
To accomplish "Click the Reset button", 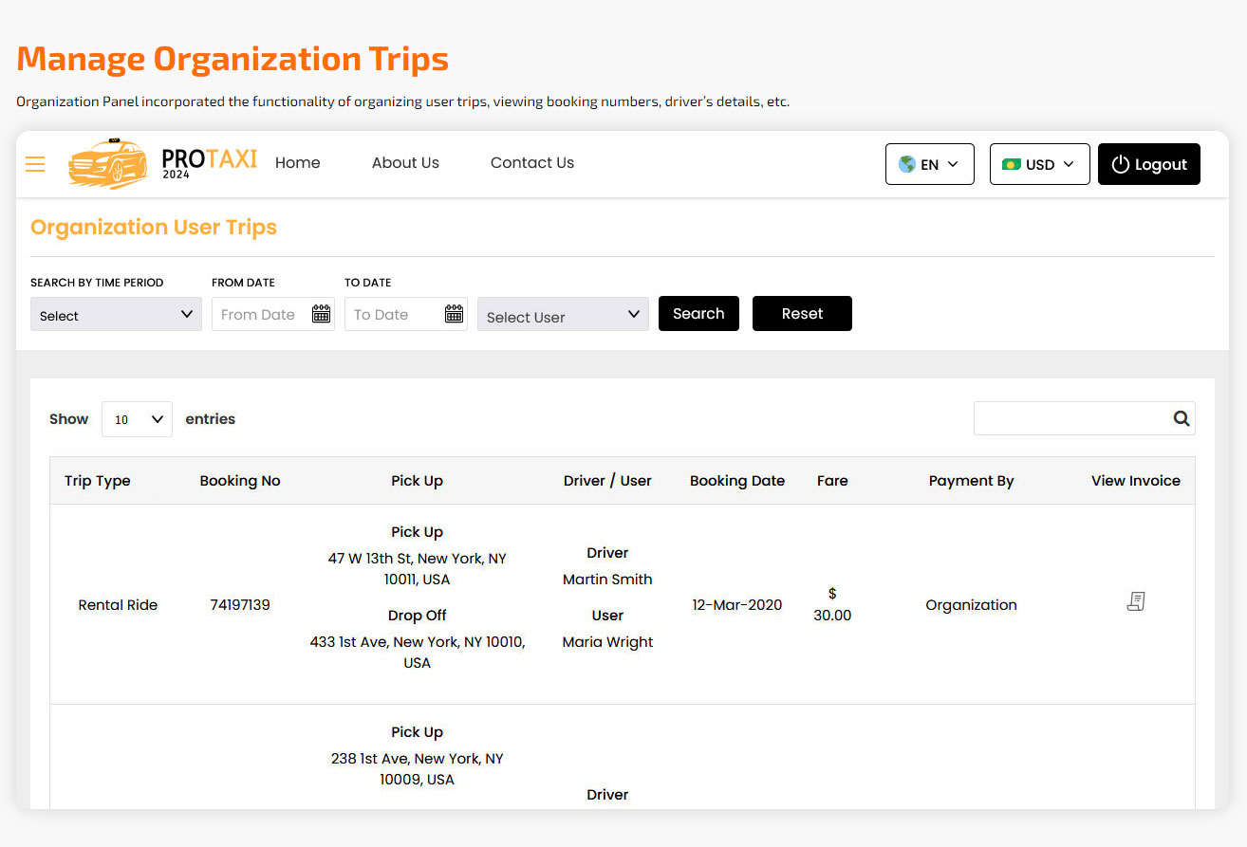I will pos(802,314).
